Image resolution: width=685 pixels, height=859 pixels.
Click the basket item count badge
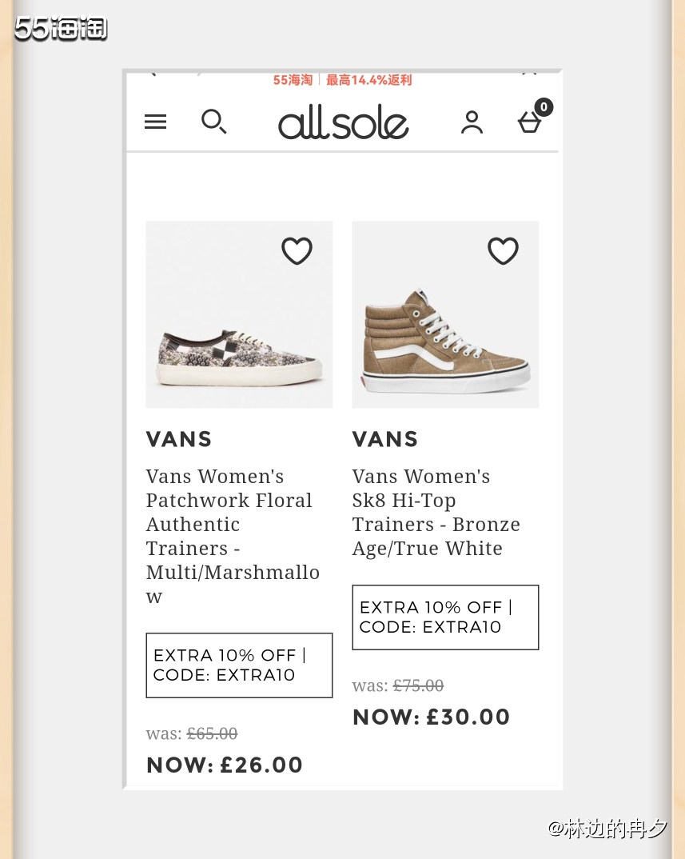[x=544, y=107]
